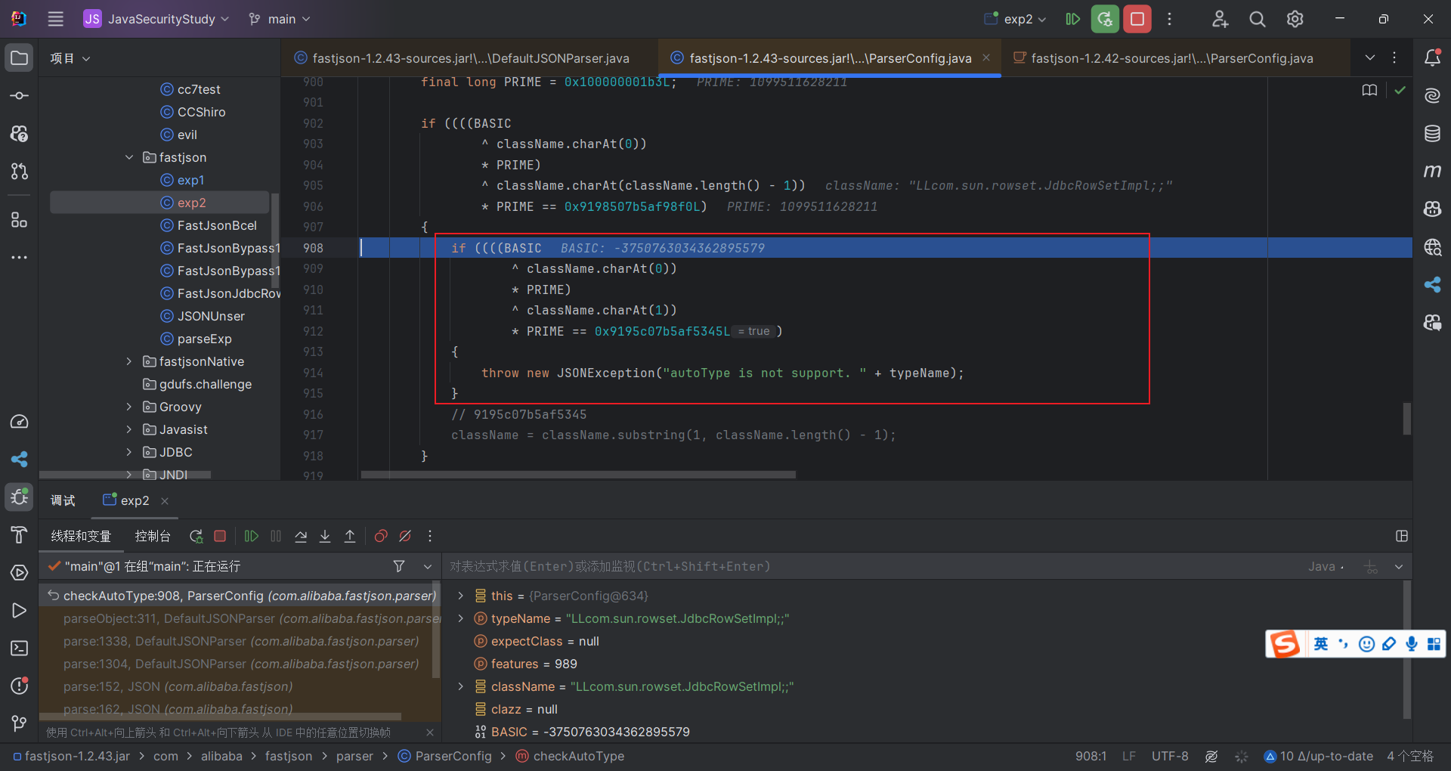Click the evaluate expression input field
This screenshot has height=771, width=1451.
[869, 566]
